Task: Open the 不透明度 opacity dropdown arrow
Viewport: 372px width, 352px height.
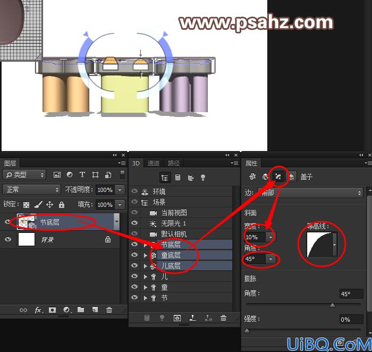Action: tap(120, 190)
